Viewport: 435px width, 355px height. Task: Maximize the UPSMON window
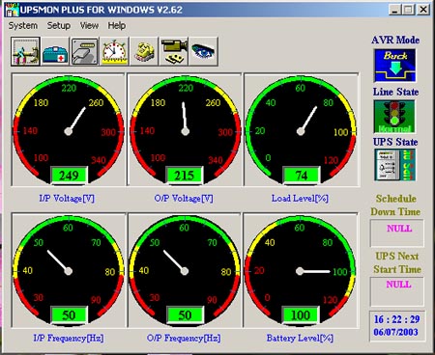point(408,10)
